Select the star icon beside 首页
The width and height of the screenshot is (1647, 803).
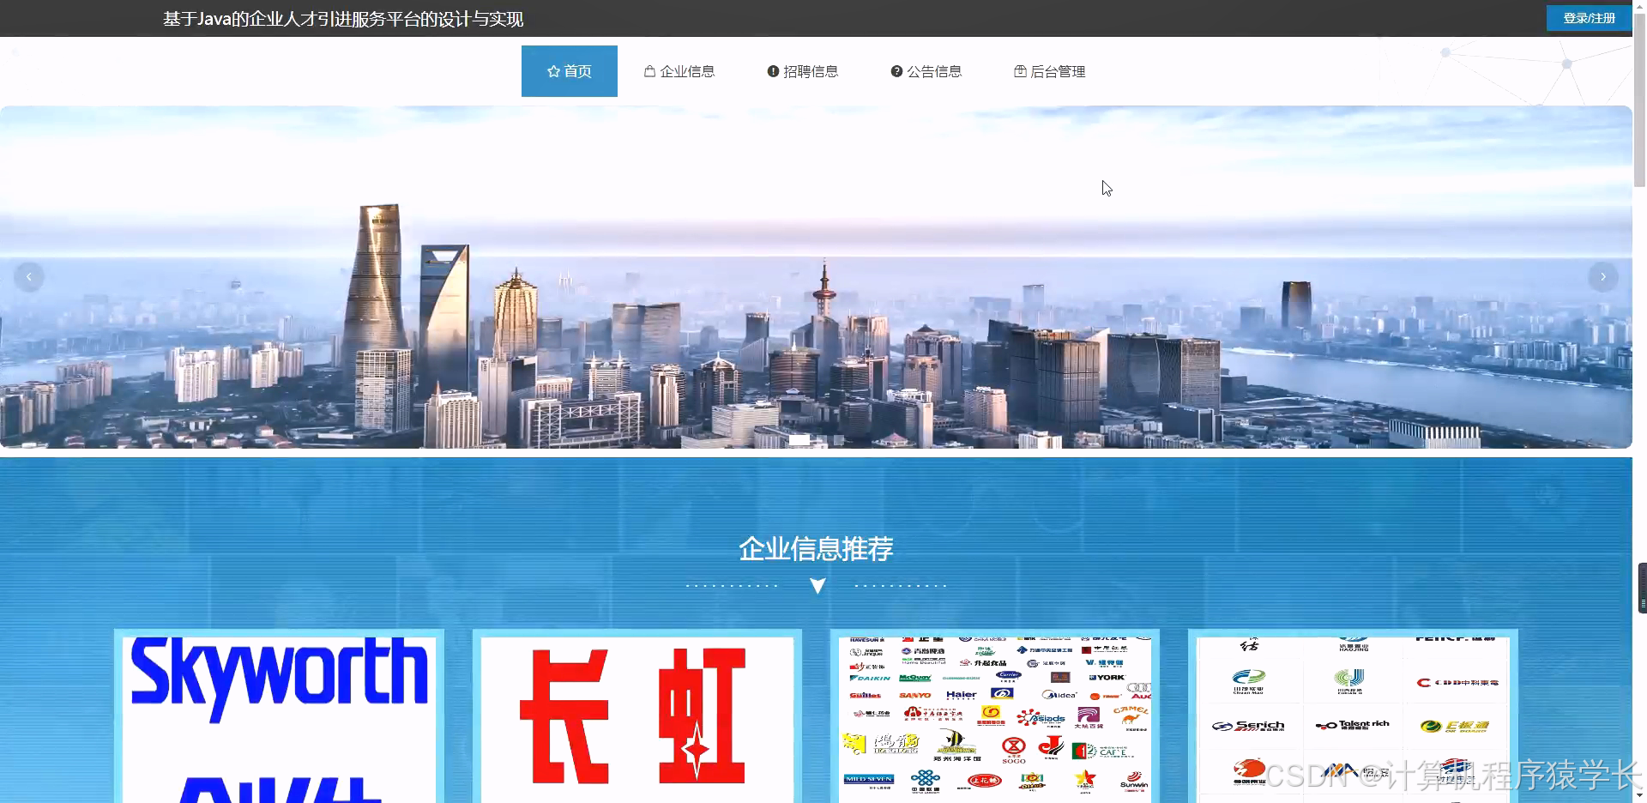(552, 71)
